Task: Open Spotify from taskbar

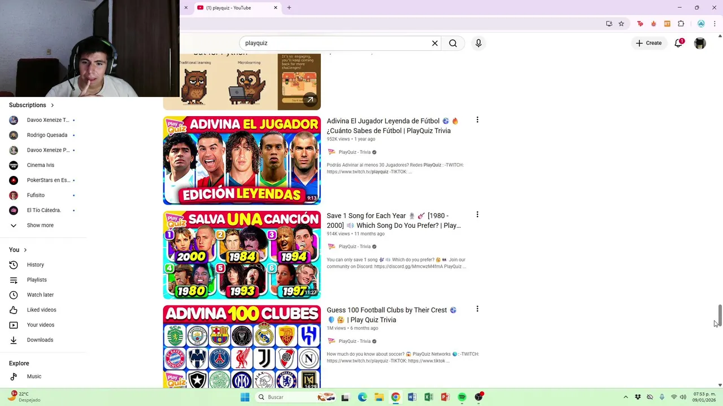Action: click(x=462, y=397)
